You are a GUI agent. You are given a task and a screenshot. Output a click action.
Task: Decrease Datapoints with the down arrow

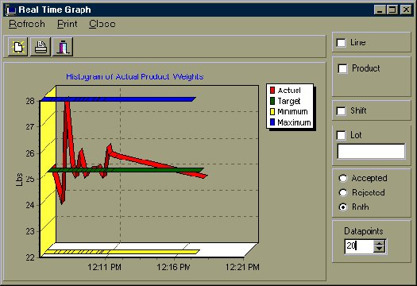(x=379, y=249)
